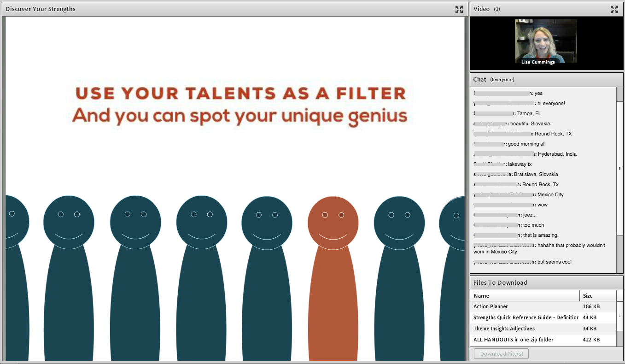Click the Files To Download pod header
625x364 pixels.
click(500, 282)
